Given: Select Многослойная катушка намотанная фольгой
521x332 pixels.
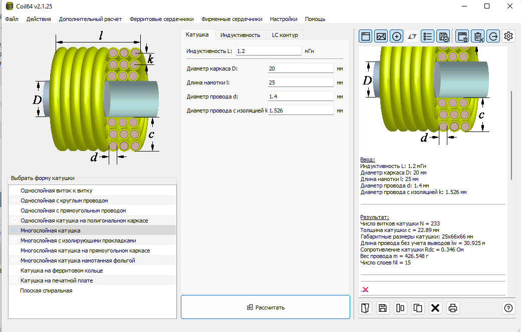Looking at the screenshot, I should pos(92,260).
